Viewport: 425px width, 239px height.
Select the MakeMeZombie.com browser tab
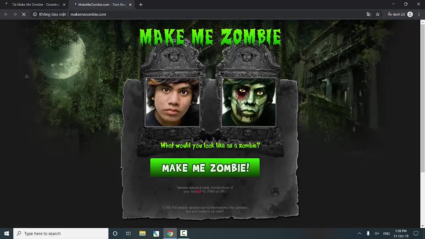(x=102, y=5)
